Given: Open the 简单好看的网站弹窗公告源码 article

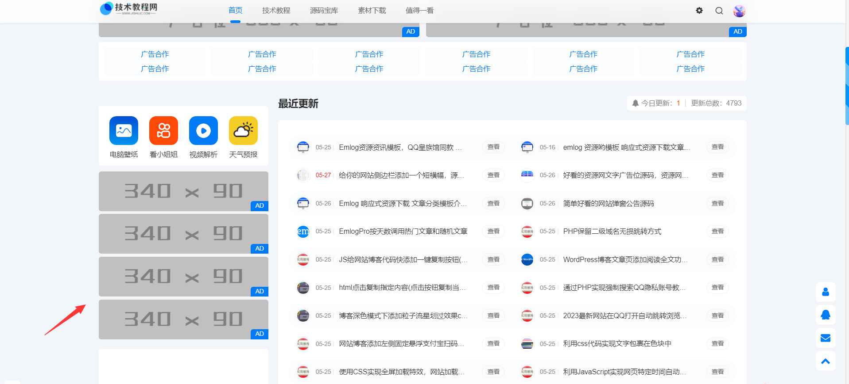Looking at the screenshot, I should pyautogui.click(x=608, y=204).
